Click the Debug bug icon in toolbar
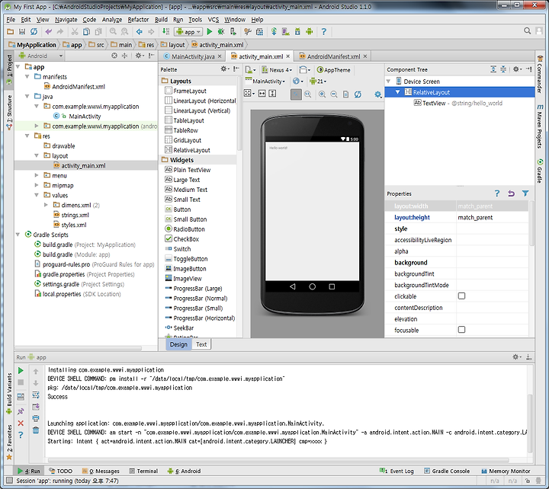The image size is (549, 489). pyautogui.click(x=221, y=32)
